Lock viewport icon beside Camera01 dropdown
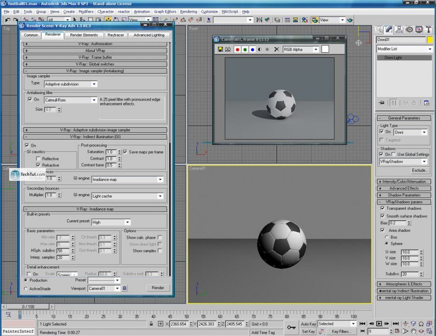 click(124, 288)
